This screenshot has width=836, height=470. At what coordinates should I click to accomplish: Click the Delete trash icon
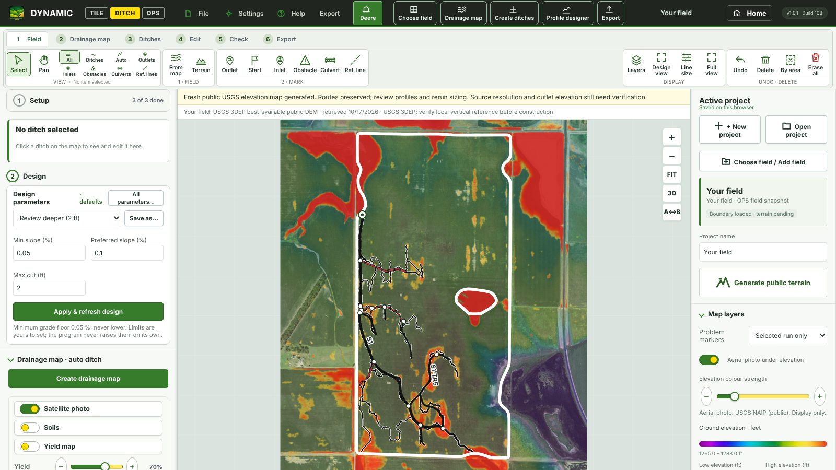[x=765, y=65]
